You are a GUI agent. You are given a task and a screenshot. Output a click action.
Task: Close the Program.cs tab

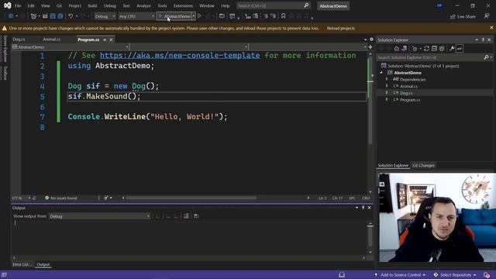click(111, 40)
